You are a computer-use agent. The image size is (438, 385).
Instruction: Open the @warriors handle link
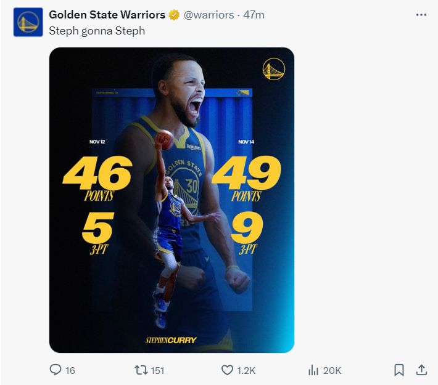tap(210, 15)
